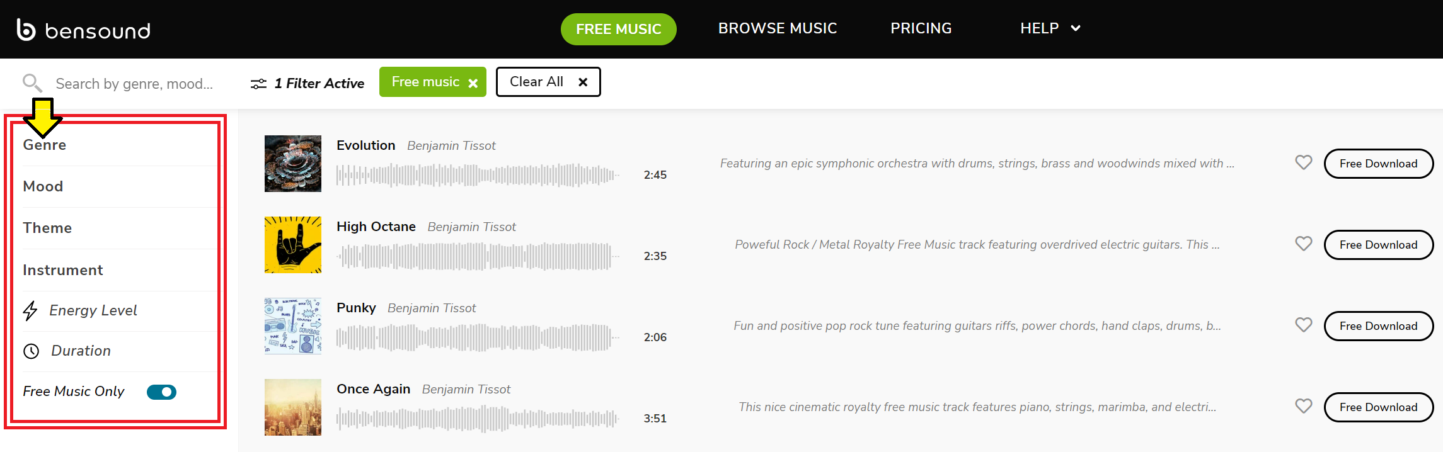Click the bensound logo icon

click(26, 30)
